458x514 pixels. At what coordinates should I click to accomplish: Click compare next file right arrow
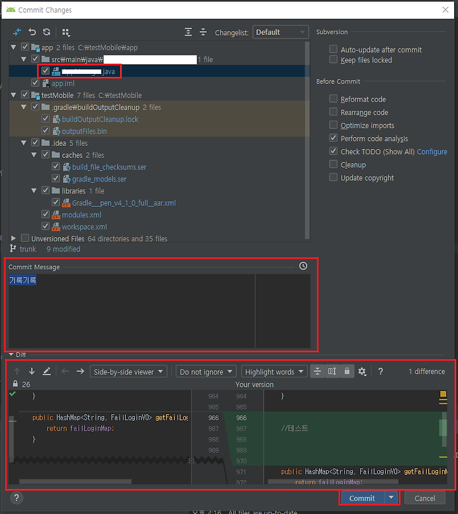tap(80, 371)
